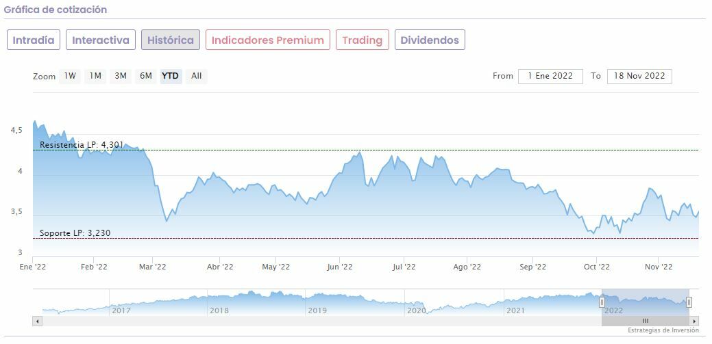Screen dimensions: 712x344
Task: Click the navigator scrollbar right arrow
Action: [694, 321]
